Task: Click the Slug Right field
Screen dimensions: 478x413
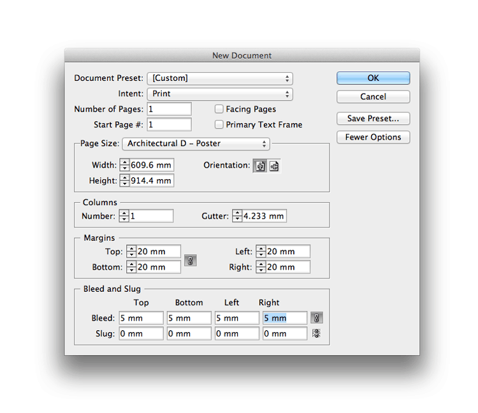Action: [x=285, y=333]
